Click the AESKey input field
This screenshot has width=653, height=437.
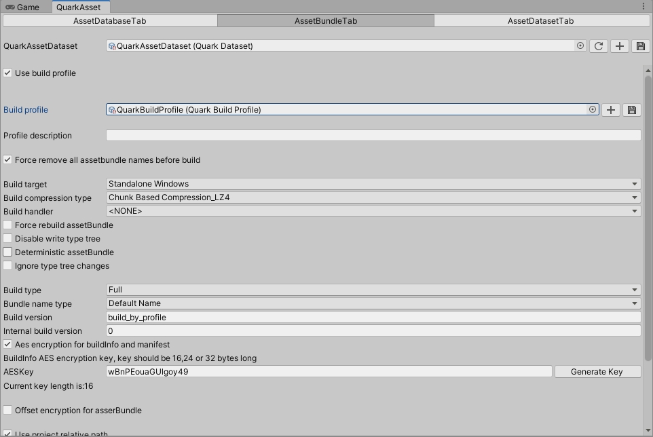click(x=329, y=372)
